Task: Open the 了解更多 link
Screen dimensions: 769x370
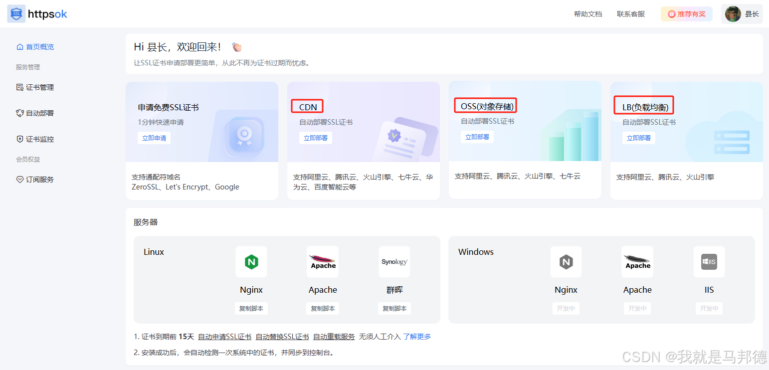Action: click(x=417, y=337)
